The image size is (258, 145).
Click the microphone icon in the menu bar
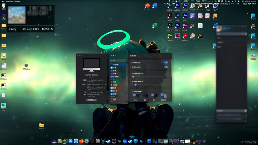pos(209,1)
